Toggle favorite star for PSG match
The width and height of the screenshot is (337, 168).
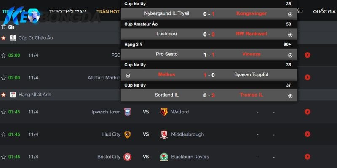click(3, 55)
